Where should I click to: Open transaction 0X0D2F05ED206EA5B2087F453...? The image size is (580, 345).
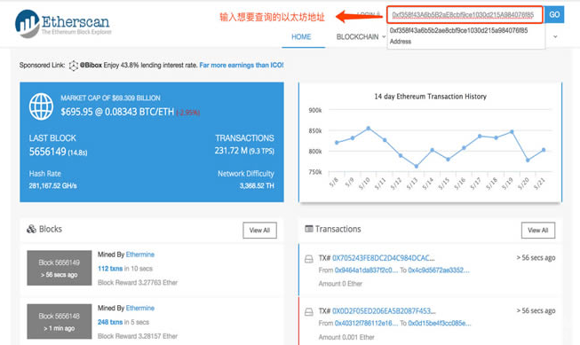coord(384,311)
